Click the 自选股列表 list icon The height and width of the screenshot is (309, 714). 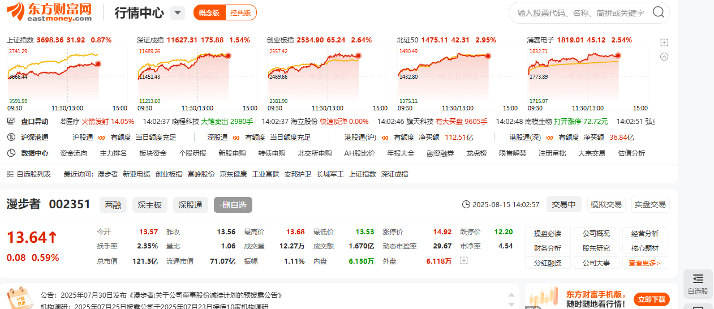pos(10,174)
